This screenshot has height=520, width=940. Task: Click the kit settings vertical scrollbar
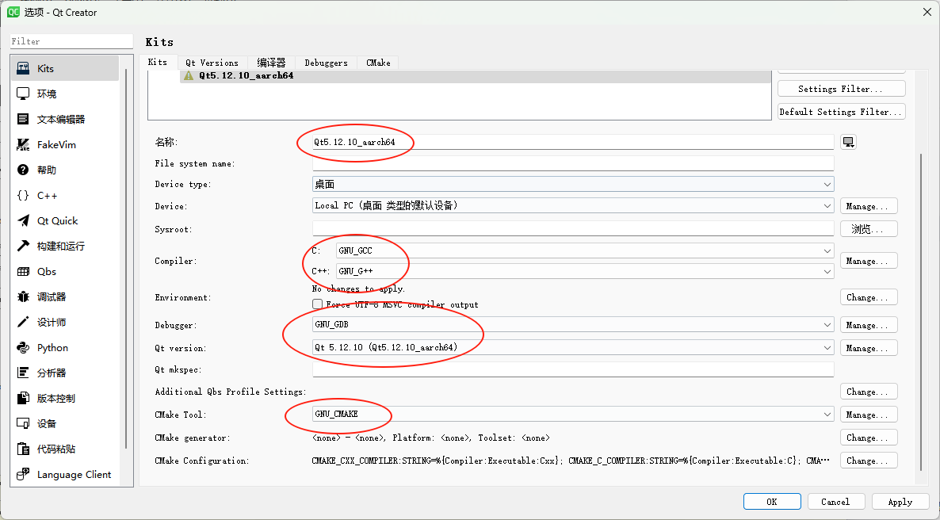point(922,312)
